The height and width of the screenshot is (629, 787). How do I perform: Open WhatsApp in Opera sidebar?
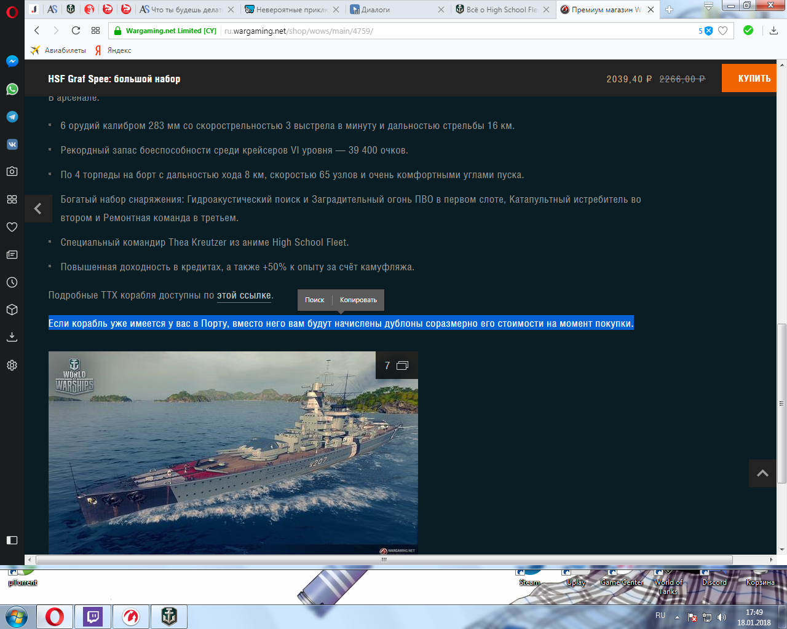[12, 89]
